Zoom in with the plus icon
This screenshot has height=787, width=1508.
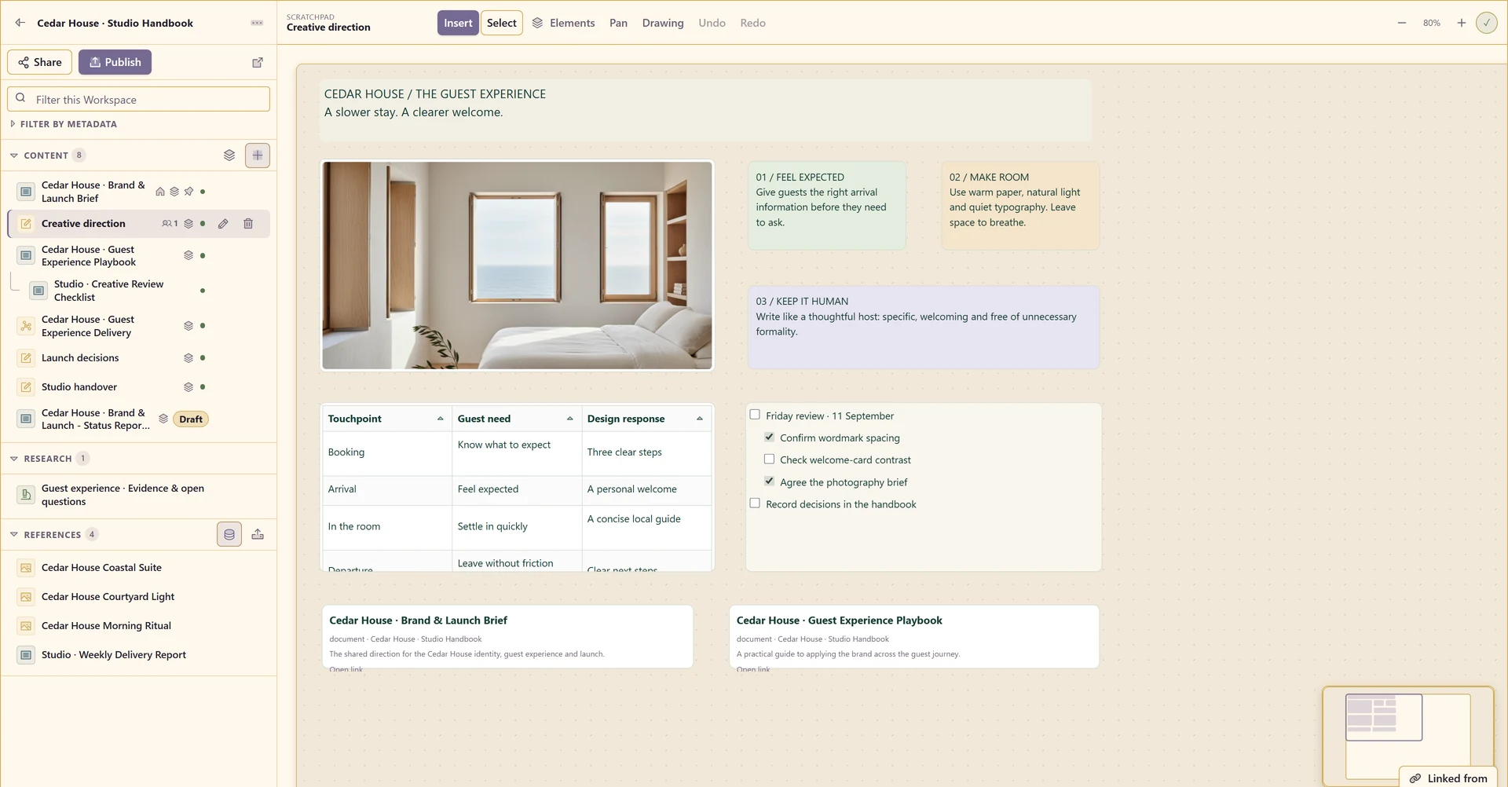point(1462,23)
